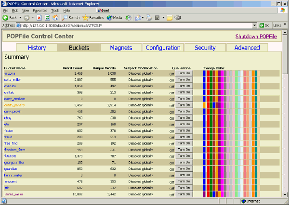Click the vertical scrollbar up arrow
The image size is (289, 205).
[x=285, y=32]
